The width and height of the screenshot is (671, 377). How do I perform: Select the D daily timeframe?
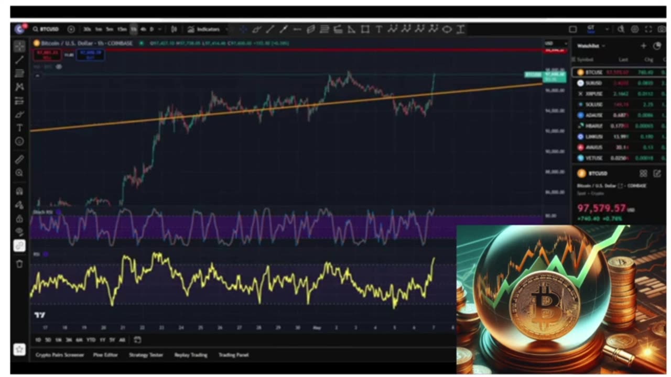(152, 29)
